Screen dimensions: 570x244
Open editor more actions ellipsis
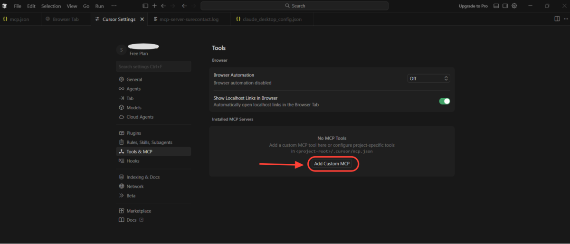click(x=565, y=19)
